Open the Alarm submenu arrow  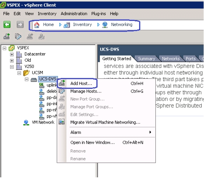[150, 132]
